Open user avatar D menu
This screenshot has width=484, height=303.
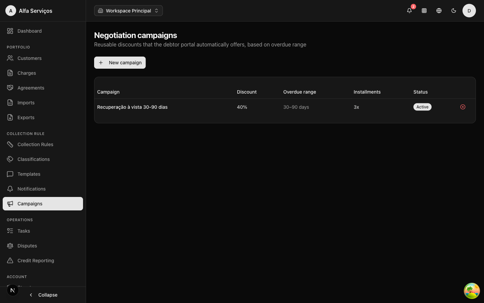coord(469,11)
